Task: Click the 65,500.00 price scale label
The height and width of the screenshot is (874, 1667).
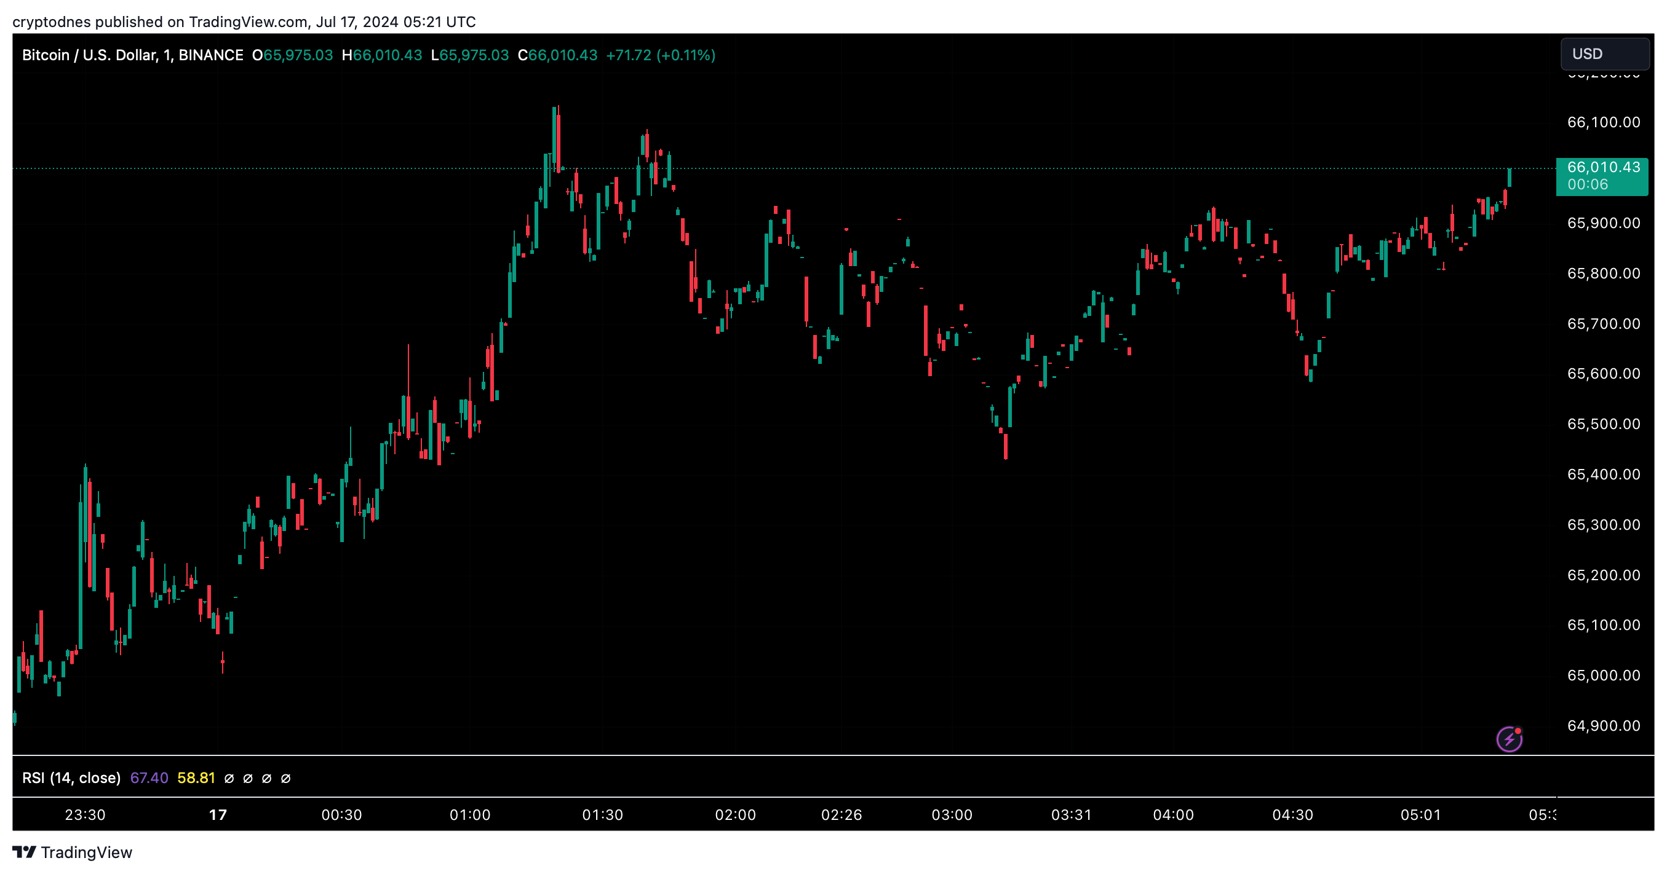Action: coord(1603,424)
